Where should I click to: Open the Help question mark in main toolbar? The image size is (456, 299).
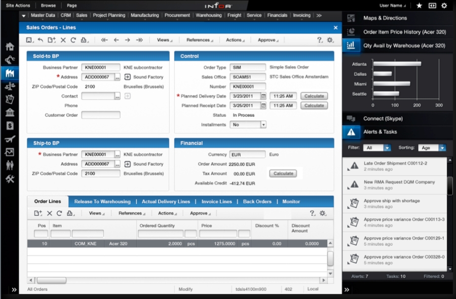pos(320,40)
